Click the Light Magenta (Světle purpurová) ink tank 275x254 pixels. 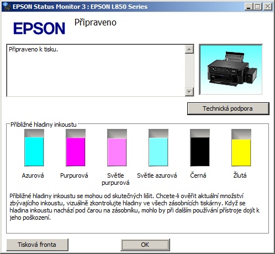[117, 148]
